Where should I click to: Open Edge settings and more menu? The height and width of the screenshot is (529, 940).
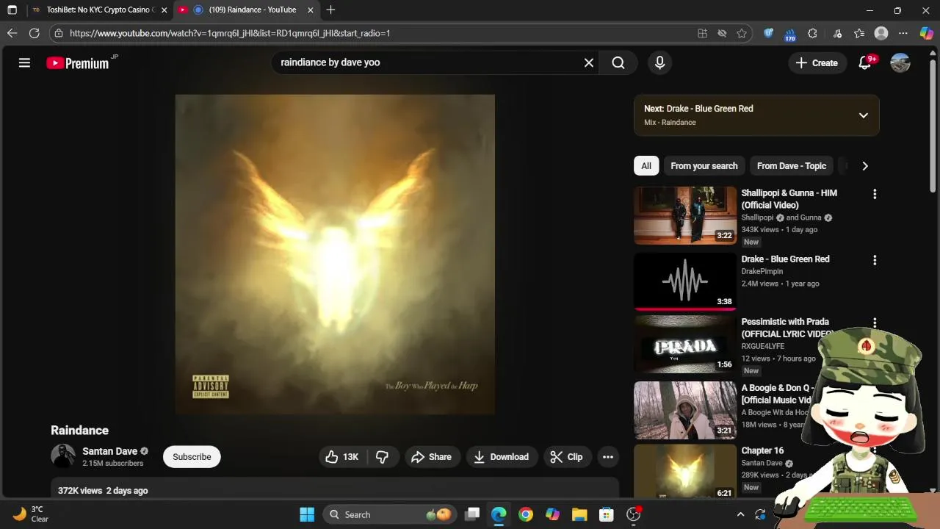pos(903,33)
